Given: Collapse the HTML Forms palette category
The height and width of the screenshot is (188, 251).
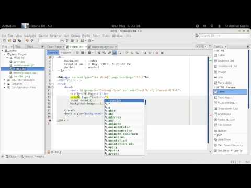Looking at the screenshot, I should [x=215, y=87].
